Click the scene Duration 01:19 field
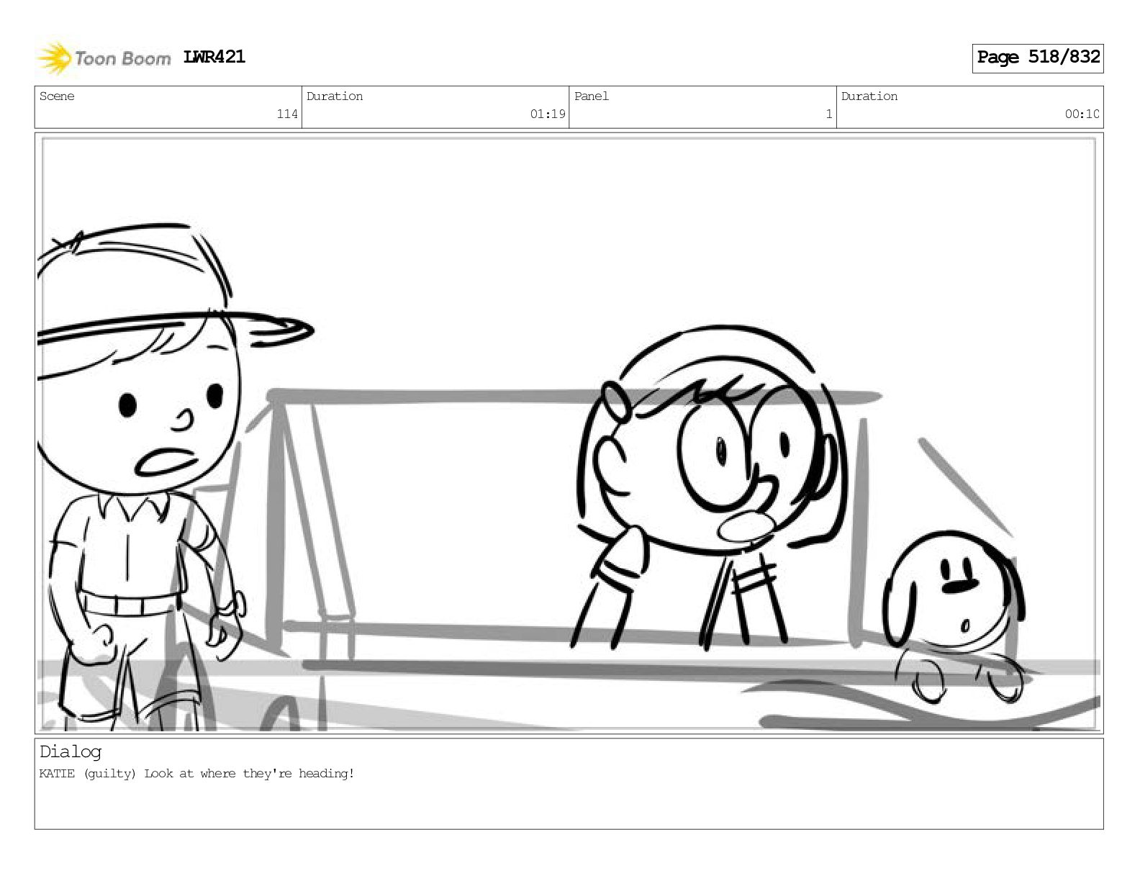1140x881 pixels. (x=435, y=107)
